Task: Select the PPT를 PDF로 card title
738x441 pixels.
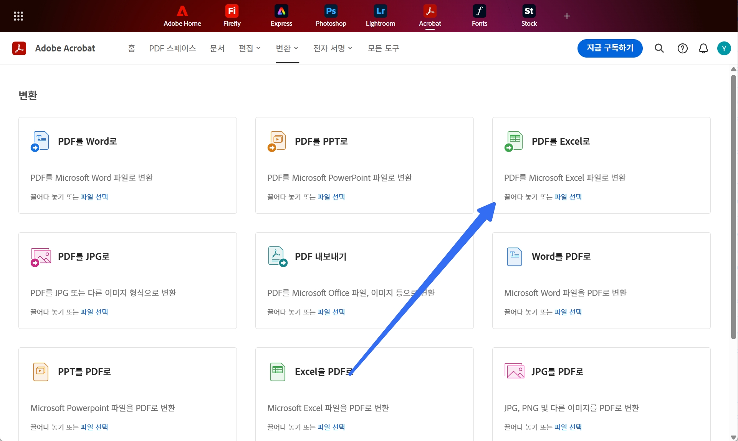Action: click(x=84, y=372)
